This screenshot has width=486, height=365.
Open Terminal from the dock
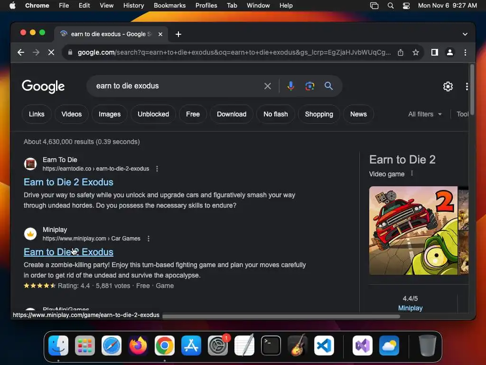[x=271, y=346]
